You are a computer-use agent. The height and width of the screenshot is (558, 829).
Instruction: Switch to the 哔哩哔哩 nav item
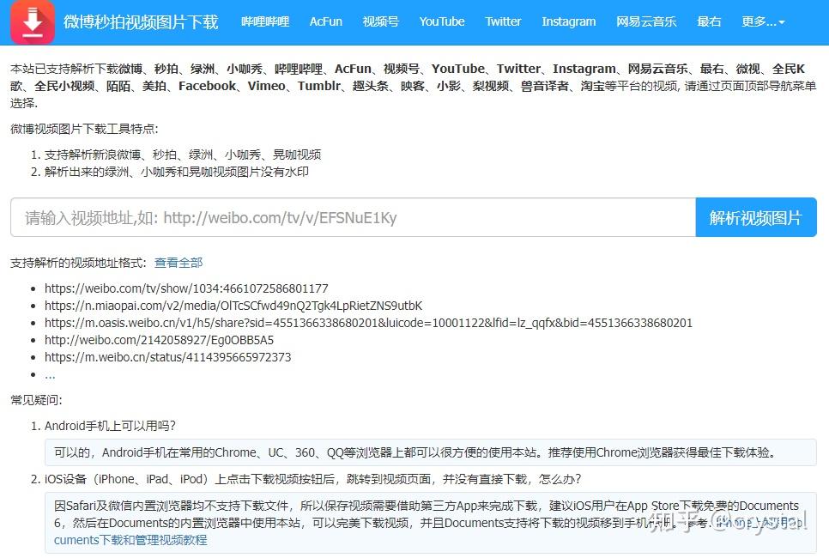click(x=264, y=21)
